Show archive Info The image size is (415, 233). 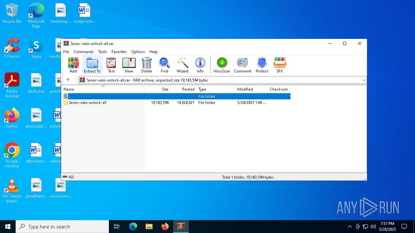click(200, 65)
